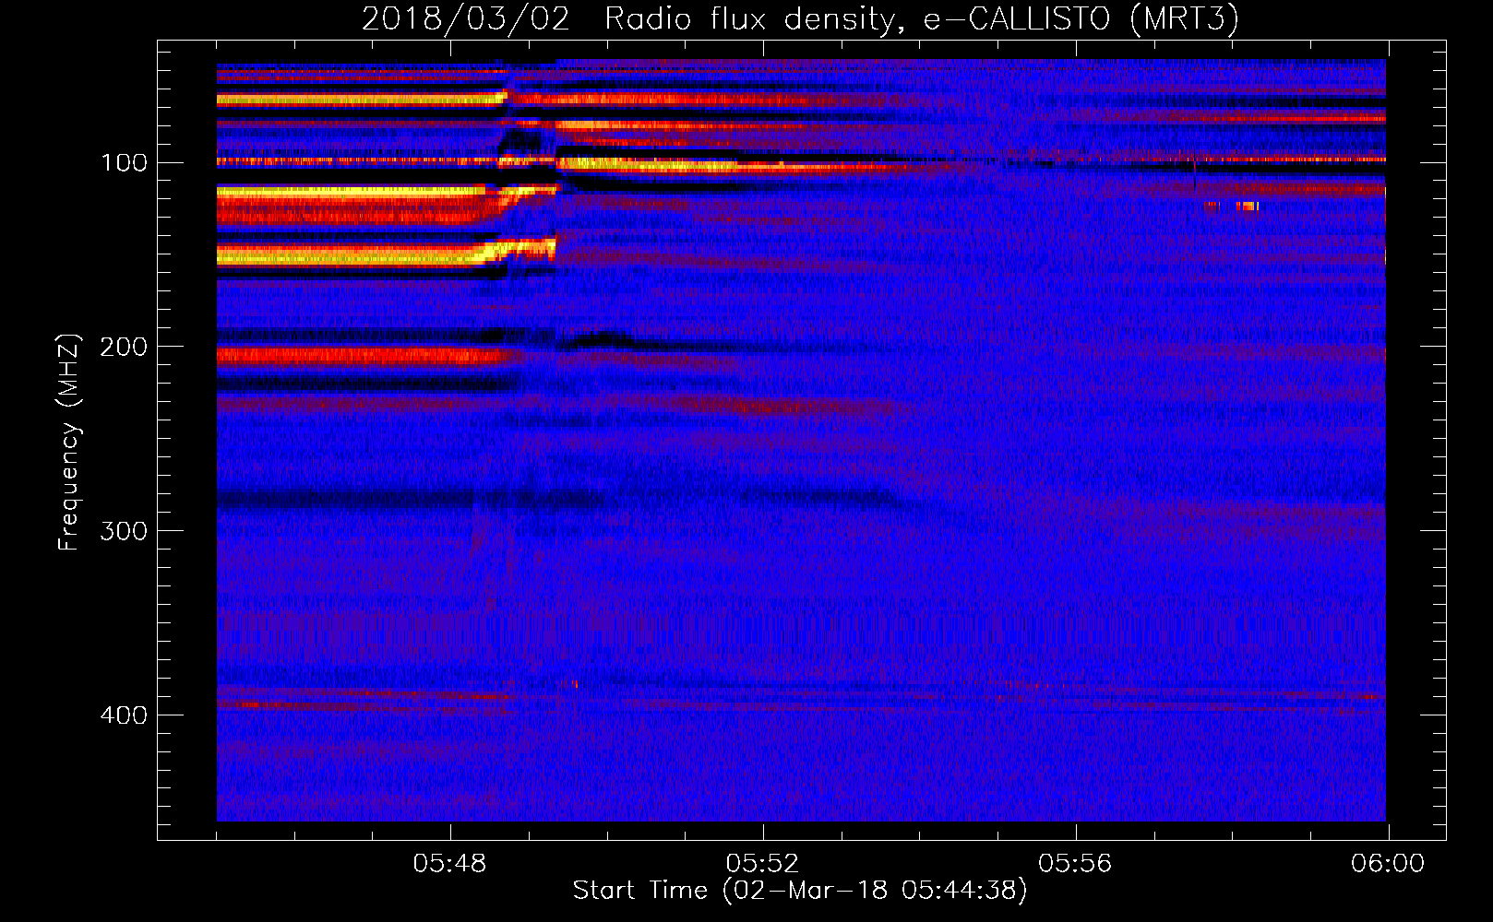This screenshot has height=922, width=1493.
Task: Click the '100' frequency tick label
Action: pyautogui.click(x=124, y=163)
